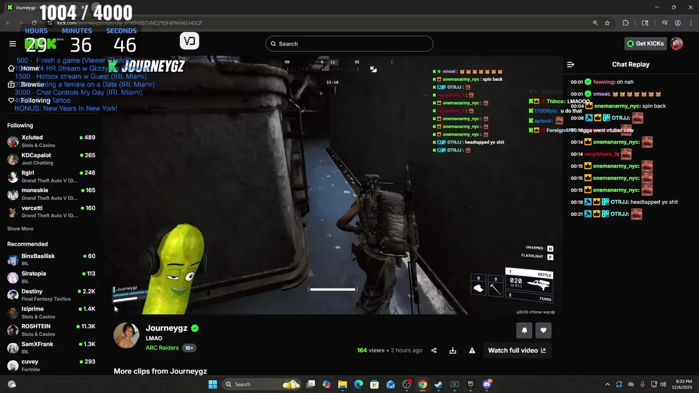This screenshot has height=393, width=699.
Task: Open Iziprime in Recommended list
Action: [x=51, y=313]
